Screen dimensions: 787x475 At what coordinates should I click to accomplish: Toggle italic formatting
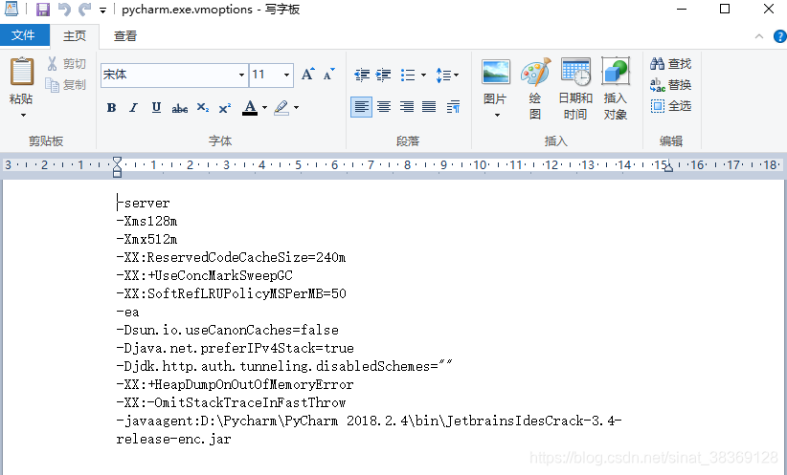[133, 107]
